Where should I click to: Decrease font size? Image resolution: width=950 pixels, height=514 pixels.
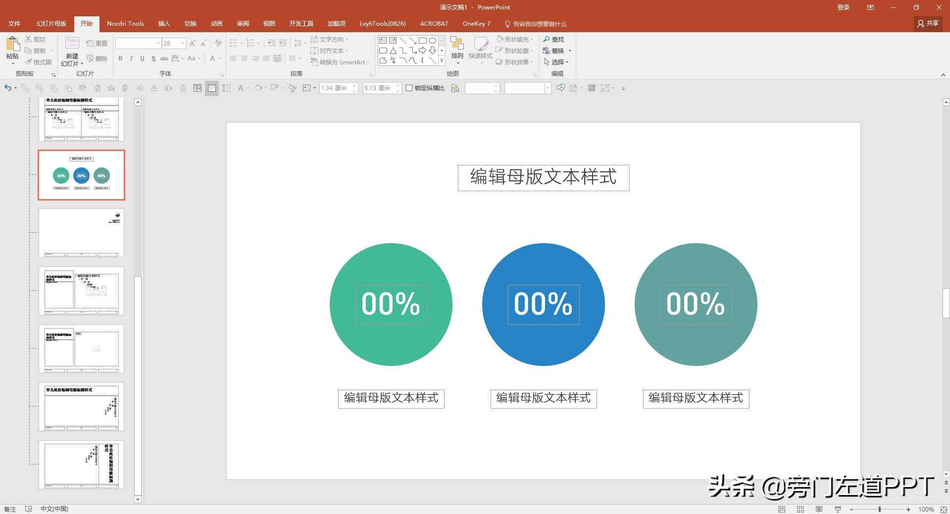point(203,44)
